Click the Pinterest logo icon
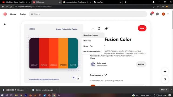The height and width of the screenshot is (97, 173). point(5,14)
